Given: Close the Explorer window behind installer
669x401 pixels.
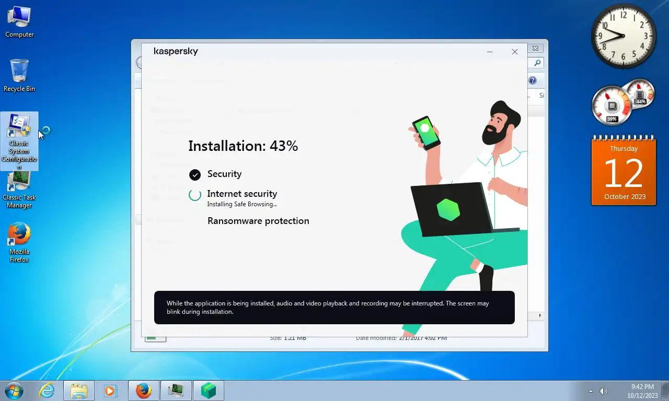Looking at the screenshot, I should (x=535, y=48).
